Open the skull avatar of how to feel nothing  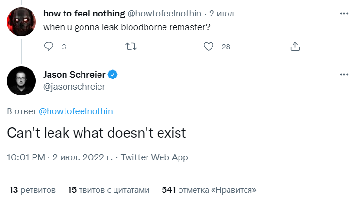pyautogui.click(x=21, y=22)
